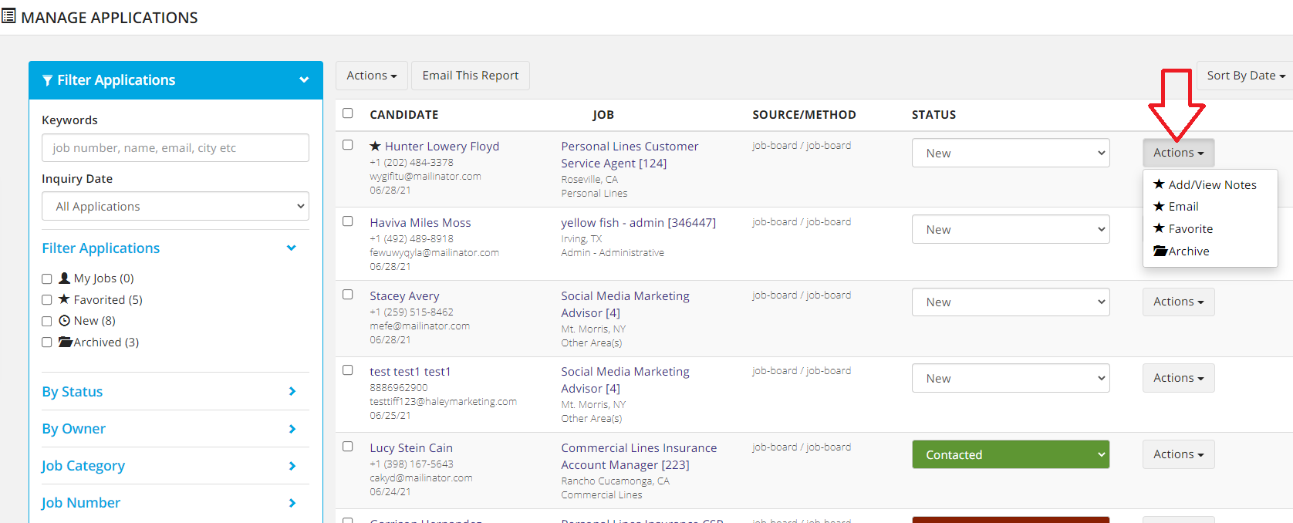Select Email from the open Actions menu
The height and width of the screenshot is (523, 1293).
tap(1183, 207)
